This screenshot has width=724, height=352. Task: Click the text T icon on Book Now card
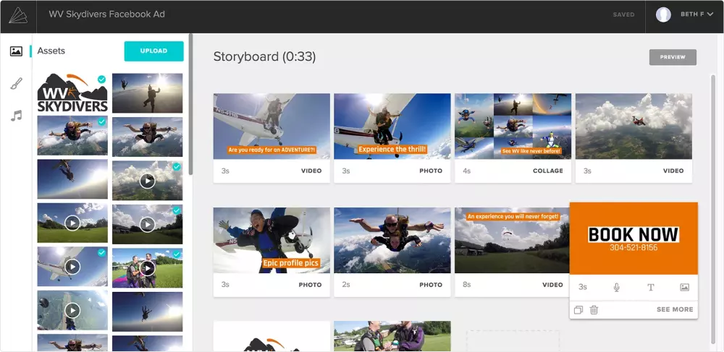pyautogui.click(x=651, y=287)
